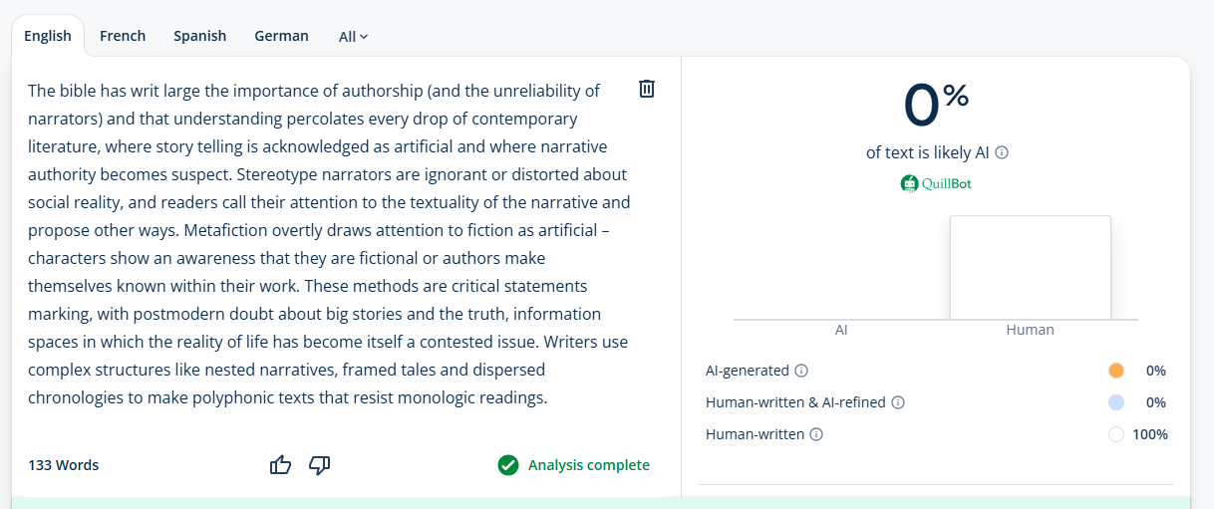Click the info icon beside 'likely AI'

[x=1003, y=153]
